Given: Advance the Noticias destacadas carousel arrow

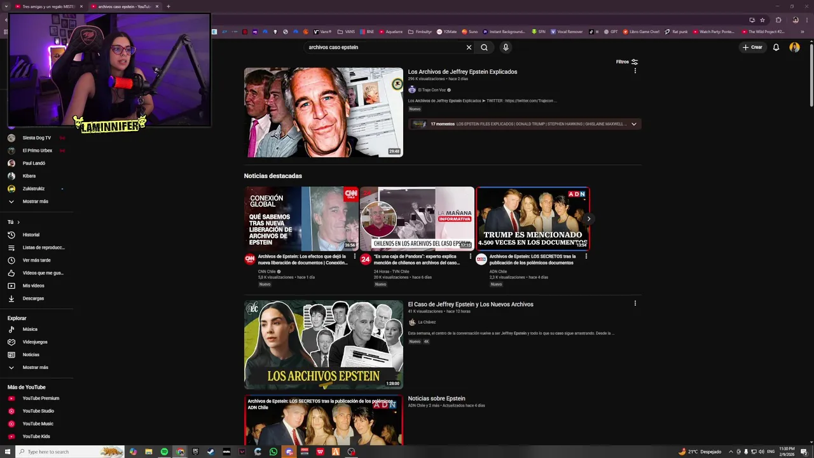Looking at the screenshot, I should 589,219.
